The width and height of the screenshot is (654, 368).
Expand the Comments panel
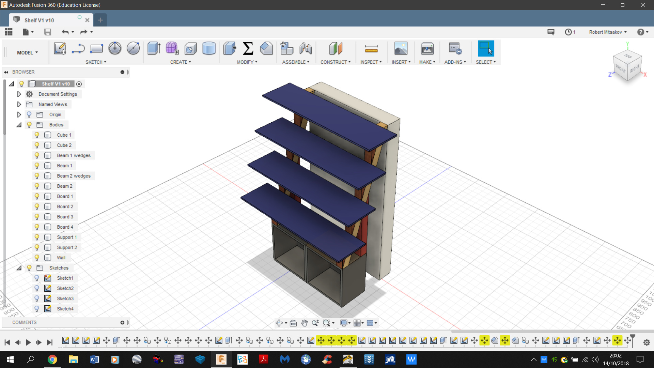[x=122, y=322]
